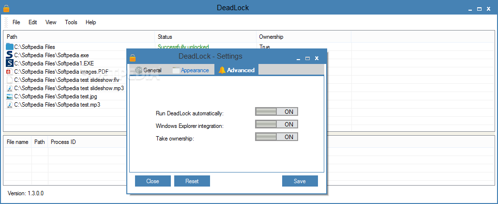
Task: Click the window icon on the Appearance tab
Action: pos(176,70)
